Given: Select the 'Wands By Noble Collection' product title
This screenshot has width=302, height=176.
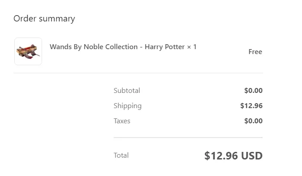Looking at the screenshot, I should point(123,47).
